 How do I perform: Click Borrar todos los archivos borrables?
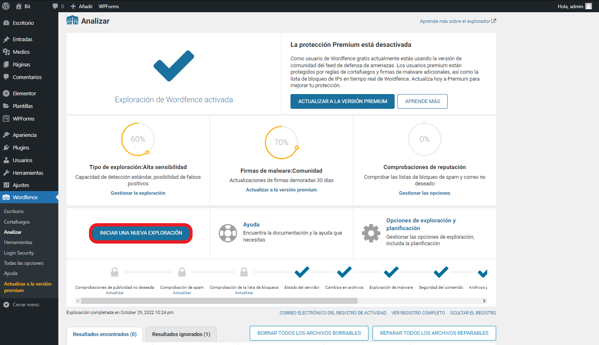click(309, 333)
